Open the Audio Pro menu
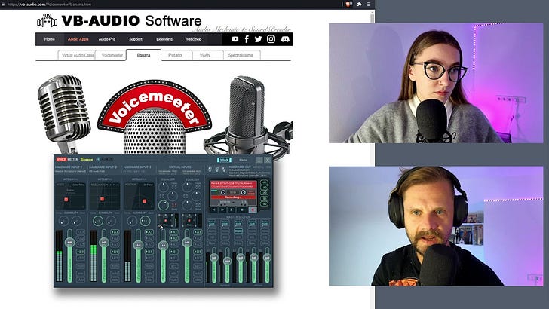The image size is (549, 309). 107,39
